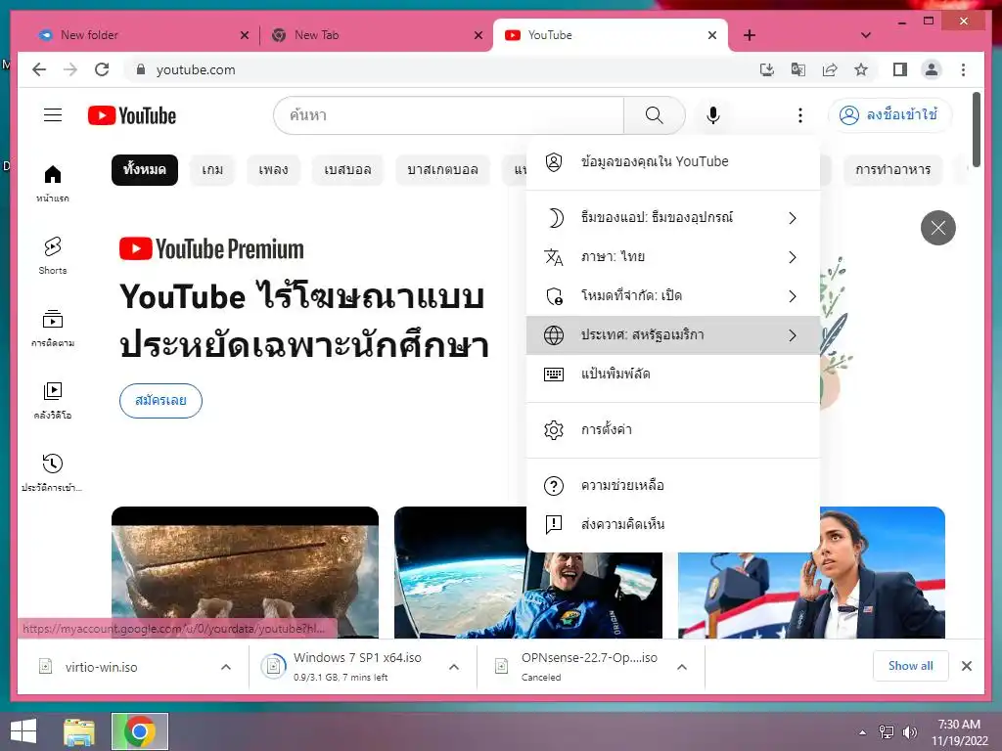
Task: Switch to the New folder tab
Action: 141,35
